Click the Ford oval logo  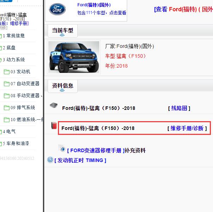click(x=57, y=9)
